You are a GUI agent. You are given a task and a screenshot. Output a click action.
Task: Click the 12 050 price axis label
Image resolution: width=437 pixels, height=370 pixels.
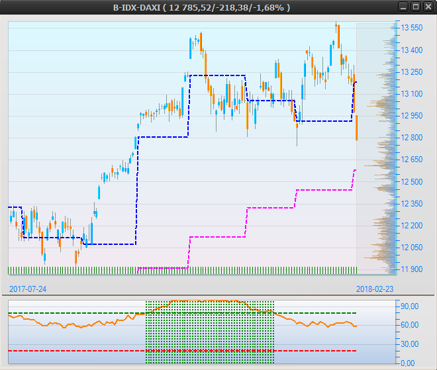412,248
